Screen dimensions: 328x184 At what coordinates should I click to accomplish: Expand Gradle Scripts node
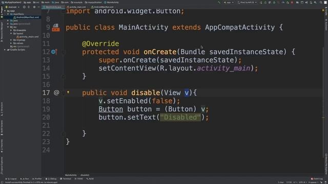[x=5, y=50]
